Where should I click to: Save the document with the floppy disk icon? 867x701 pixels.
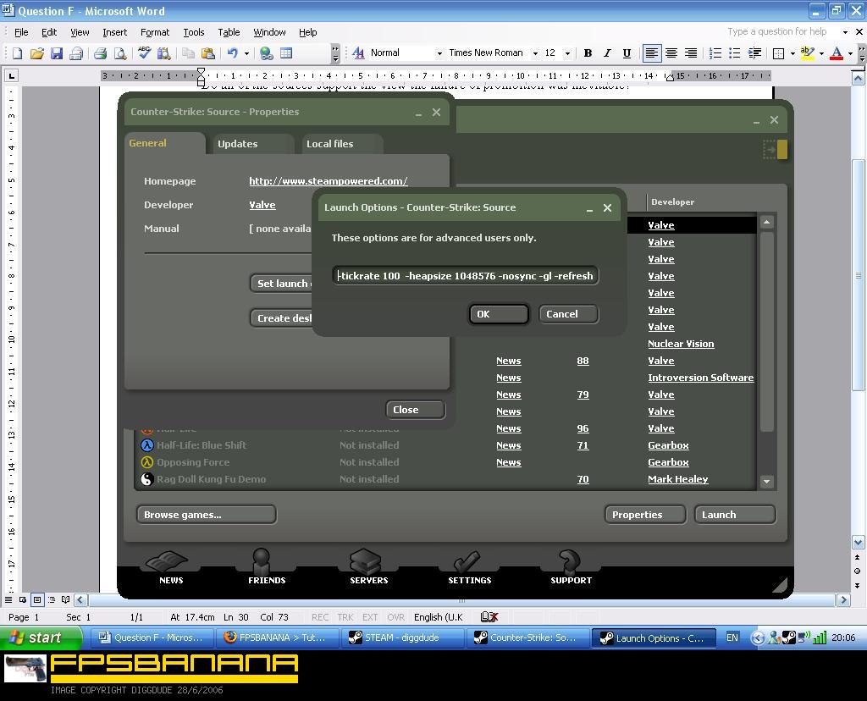click(57, 53)
